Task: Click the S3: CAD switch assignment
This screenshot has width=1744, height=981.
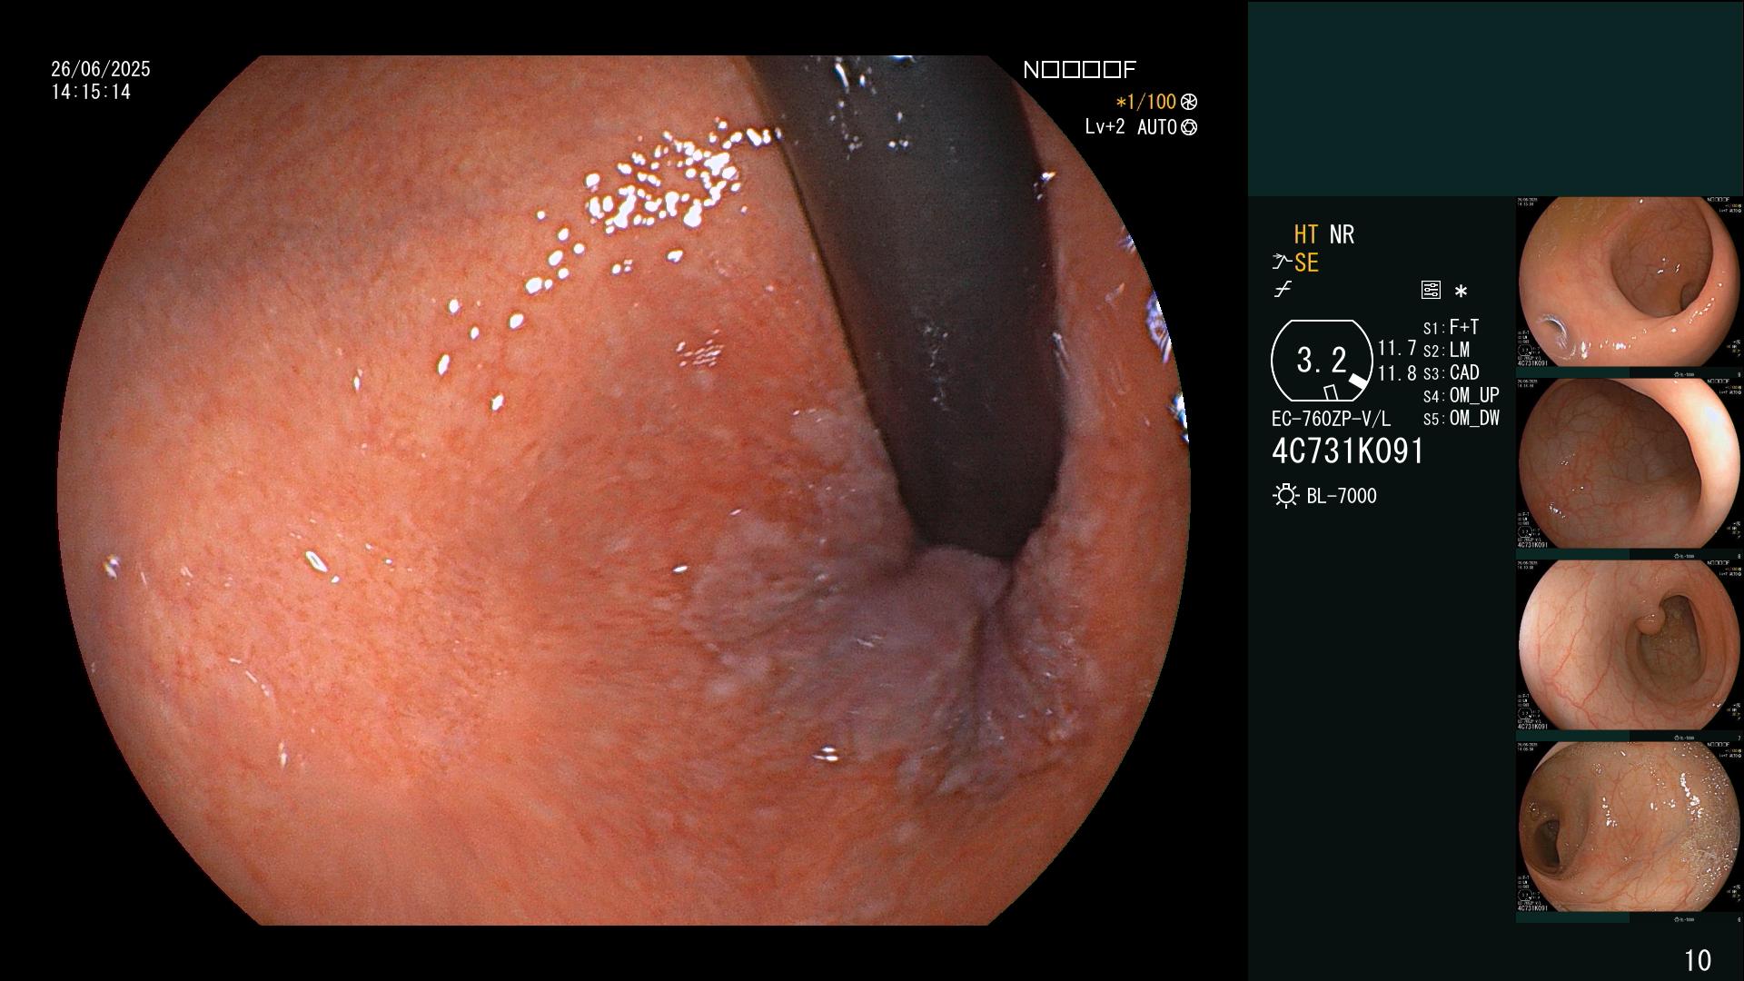Action: 1451,372
